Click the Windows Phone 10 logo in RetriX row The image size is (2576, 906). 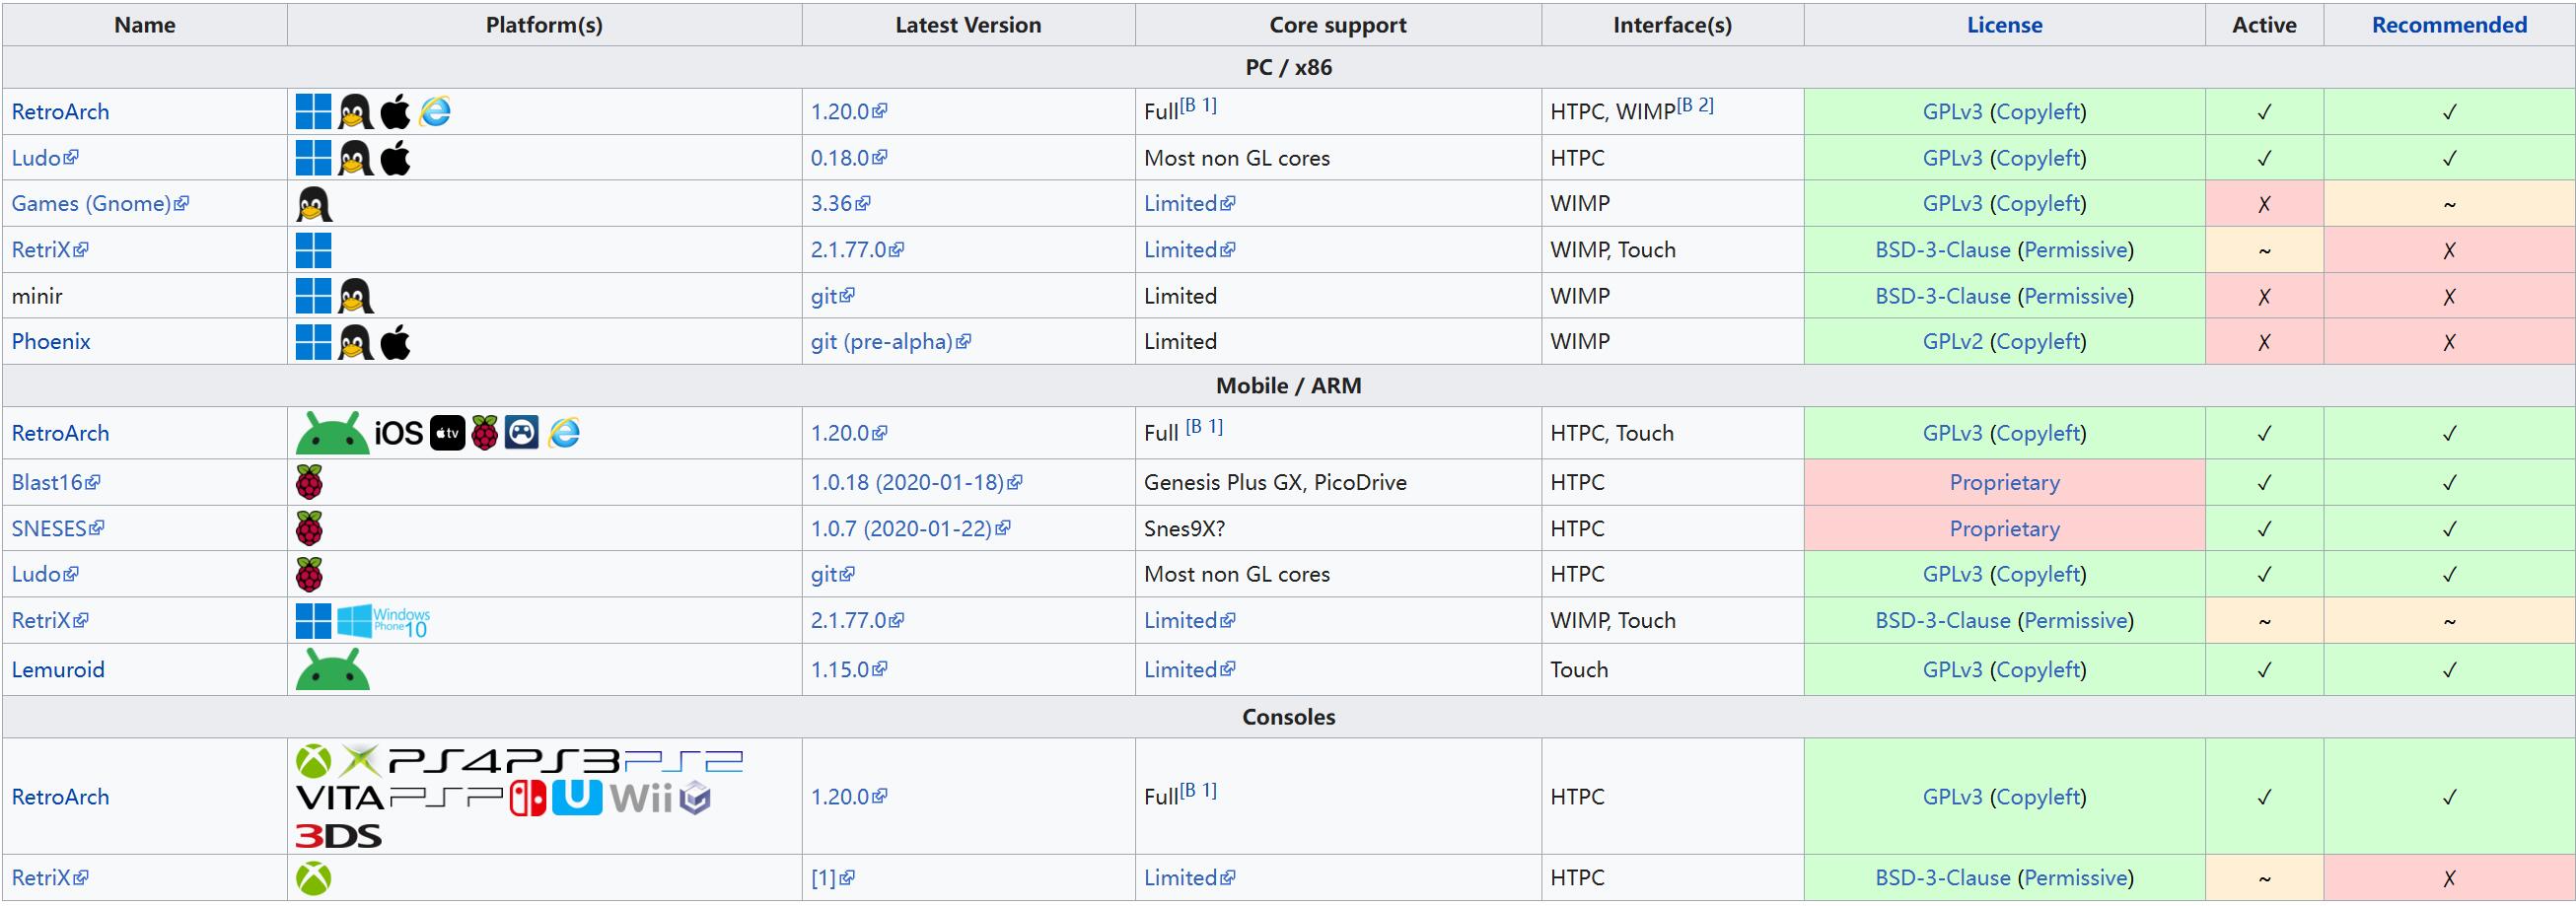pos(383,621)
